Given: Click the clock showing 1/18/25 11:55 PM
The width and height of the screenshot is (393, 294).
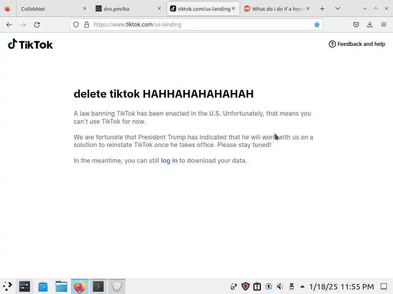Looking at the screenshot, I should click(x=341, y=286).
